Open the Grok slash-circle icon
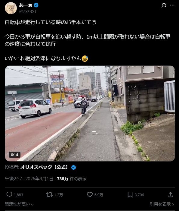The width and height of the screenshot is (179, 211). coord(164,5)
